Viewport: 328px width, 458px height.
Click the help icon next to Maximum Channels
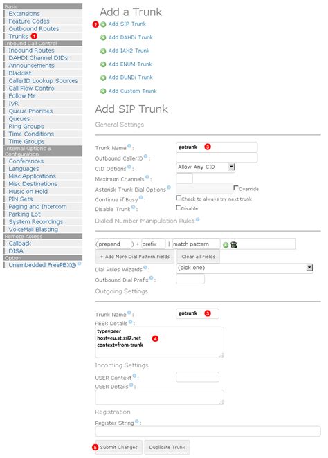[x=147, y=177]
